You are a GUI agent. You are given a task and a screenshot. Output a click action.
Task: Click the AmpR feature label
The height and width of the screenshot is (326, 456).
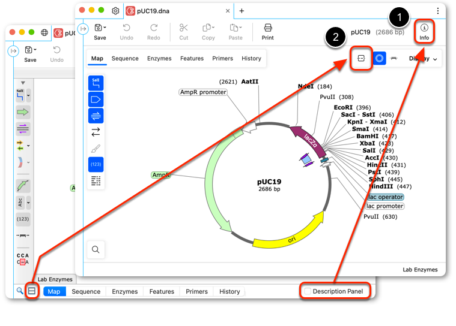(x=160, y=175)
